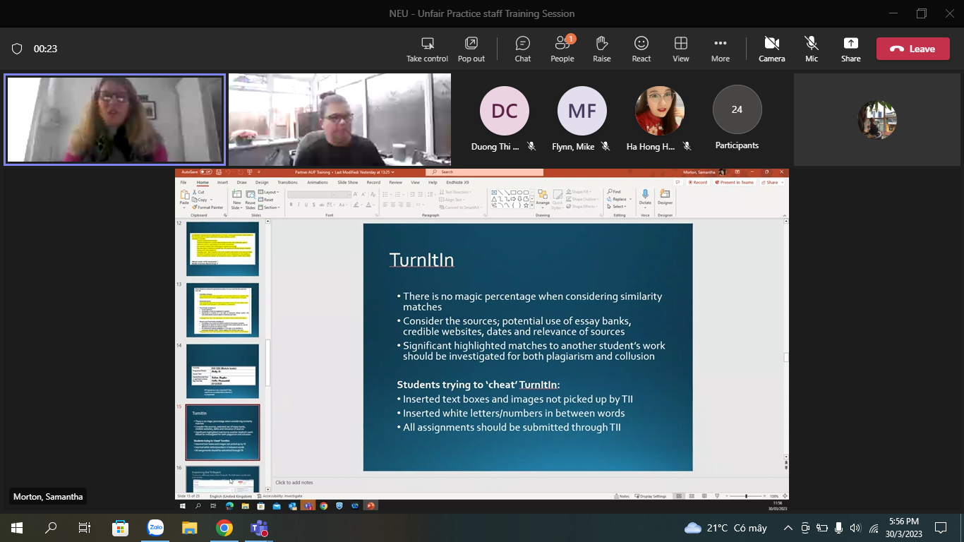Open the Designer pane
This screenshot has width=964, height=542.
tap(665, 197)
